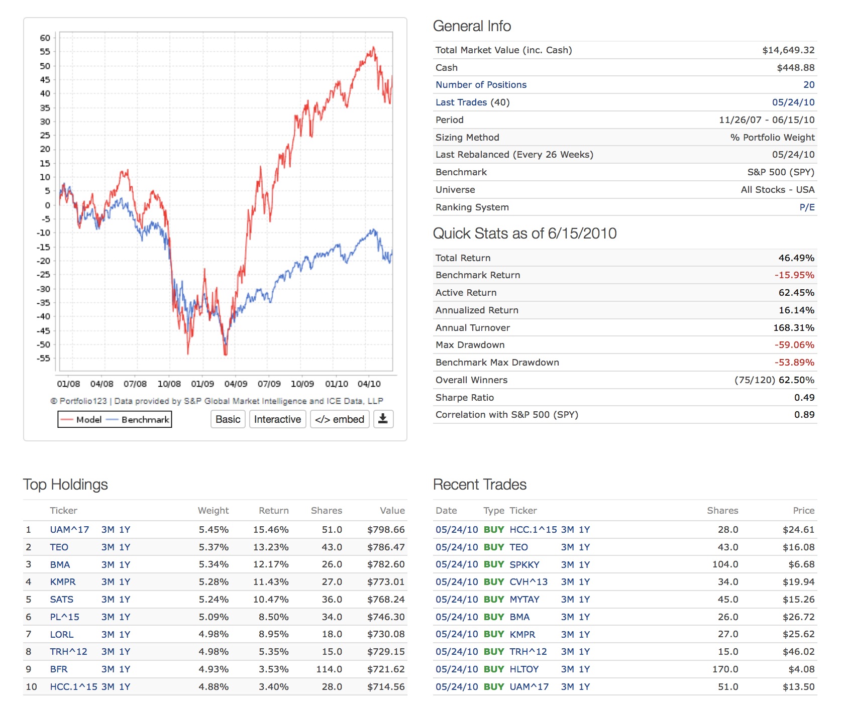Toggle the red Model series in legend
843x703 pixels.
pos(81,419)
